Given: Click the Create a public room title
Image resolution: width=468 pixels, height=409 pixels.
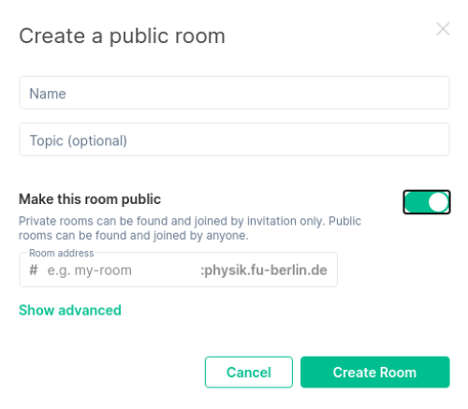Looking at the screenshot, I should pyautogui.click(x=122, y=37).
